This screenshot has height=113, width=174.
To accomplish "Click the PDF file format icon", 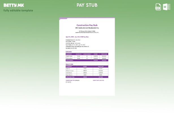I will pos(158,7).
